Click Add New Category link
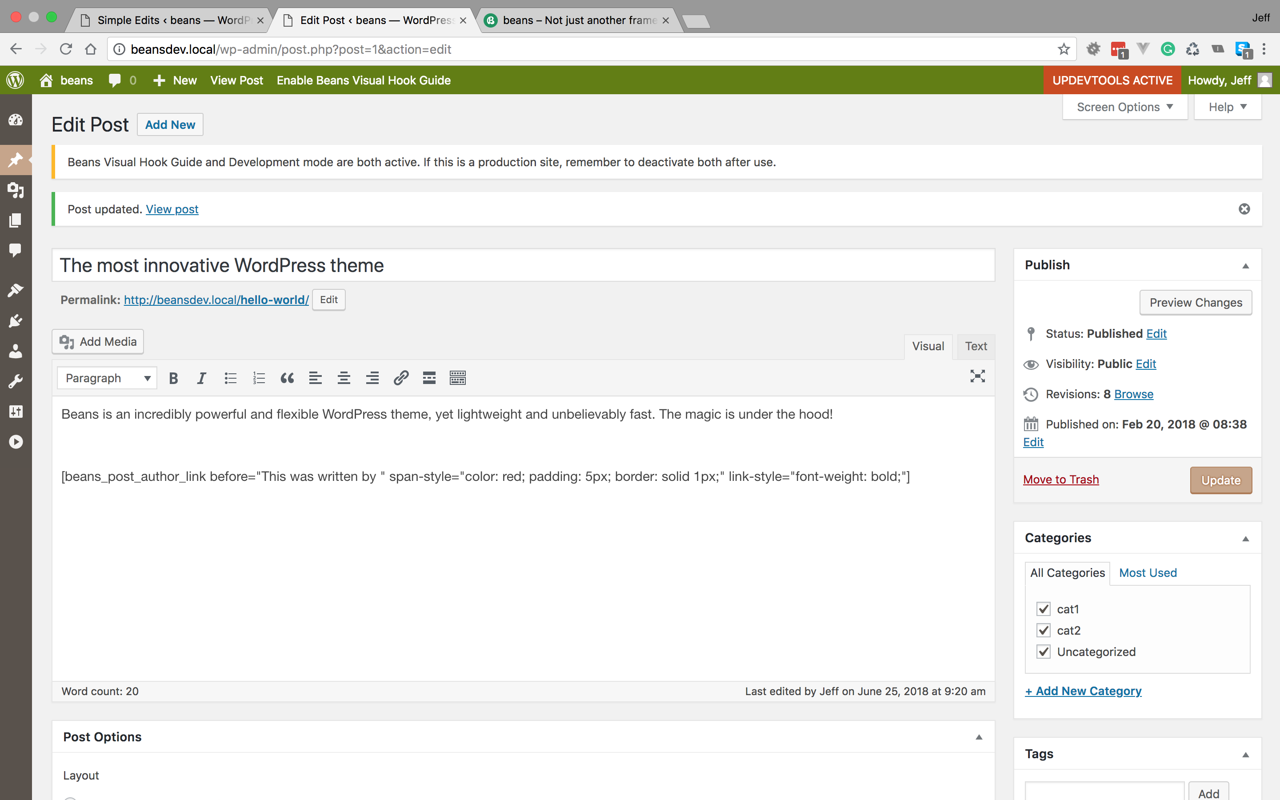 [x=1083, y=691]
